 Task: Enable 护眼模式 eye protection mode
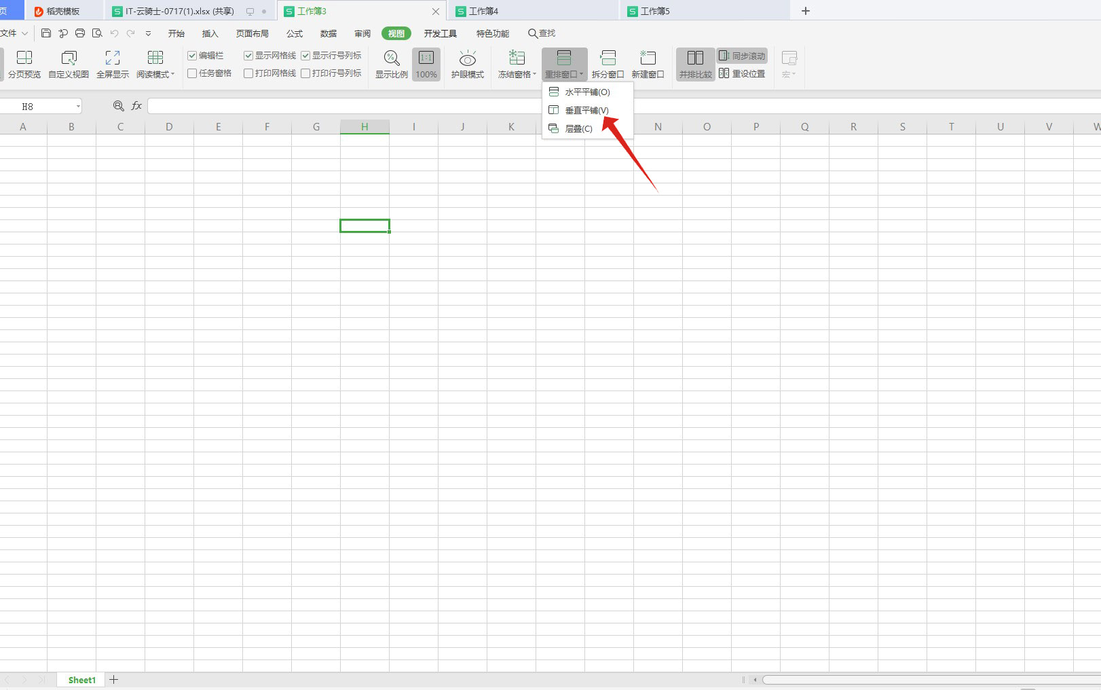(468, 65)
